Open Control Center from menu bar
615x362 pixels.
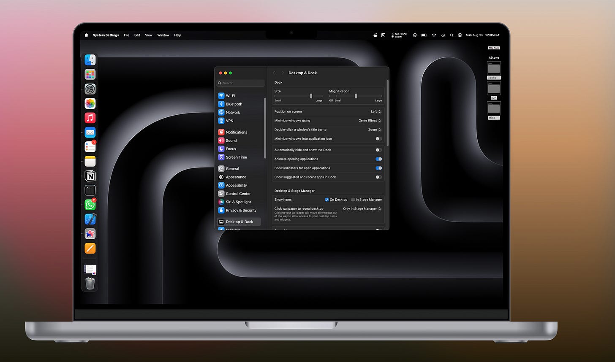coord(460,35)
